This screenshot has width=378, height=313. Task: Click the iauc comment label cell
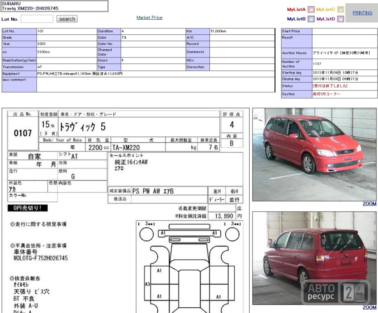point(19,84)
